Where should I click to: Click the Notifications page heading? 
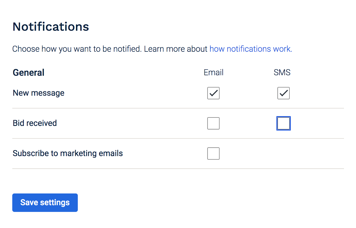[x=50, y=27]
